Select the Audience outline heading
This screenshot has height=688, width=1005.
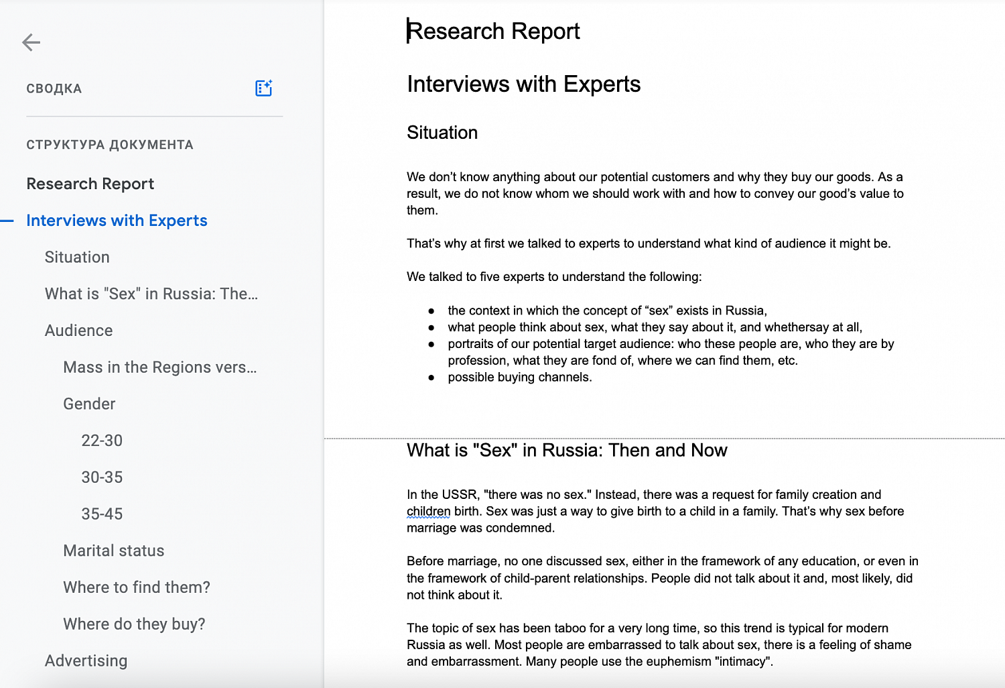(x=78, y=331)
